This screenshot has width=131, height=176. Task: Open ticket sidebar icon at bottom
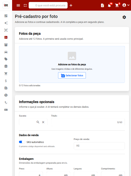click(6, 110)
